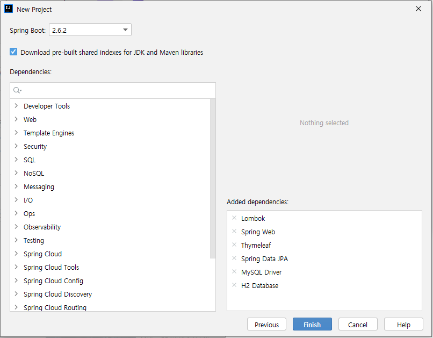The width and height of the screenshot is (433, 338).
Task: Select the Developer Tools tree row
Action: click(110, 106)
